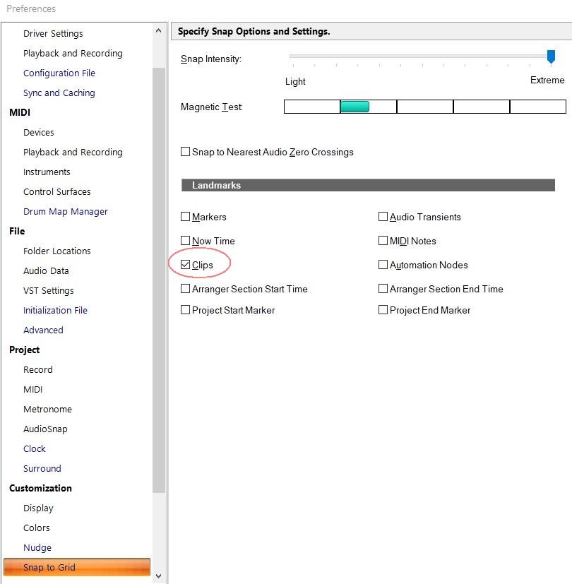The height and width of the screenshot is (584, 572).
Task: Select the Nudge customization page
Action: [37, 548]
